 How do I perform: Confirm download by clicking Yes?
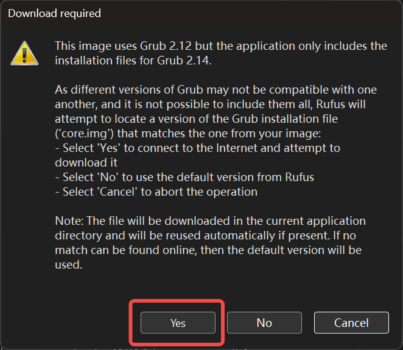(178, 323)
